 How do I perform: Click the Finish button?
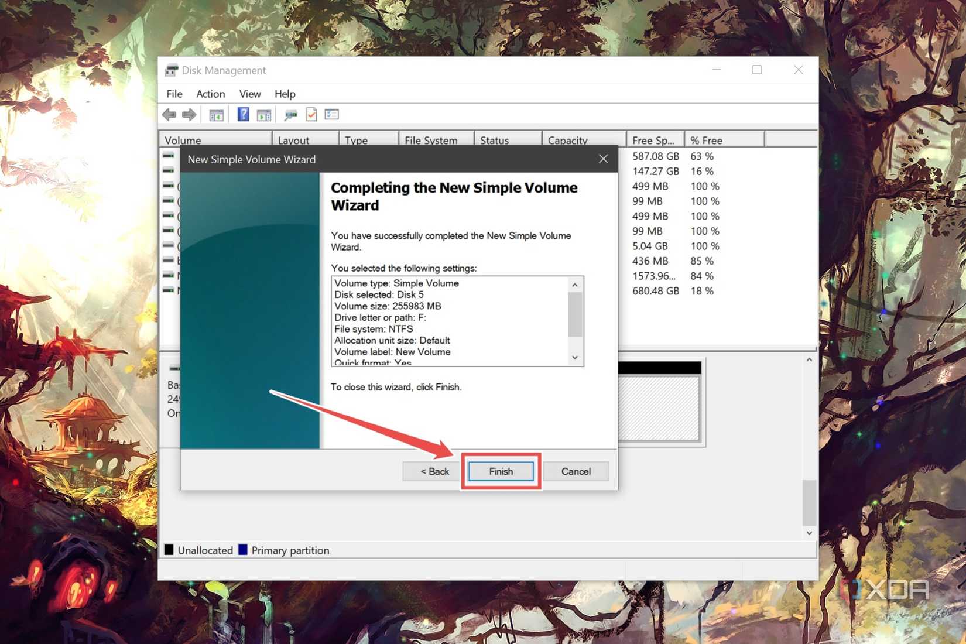(x=501, y=471)
